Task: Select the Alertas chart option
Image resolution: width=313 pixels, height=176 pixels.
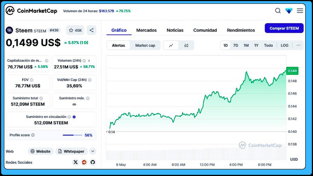Action: tap(118, 45)
